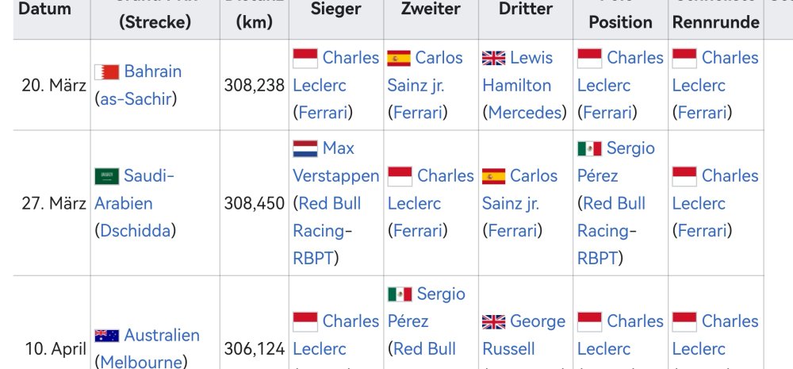Open the Lewis Hamilton driver link
Screen dimensions: 793x369
517,71
